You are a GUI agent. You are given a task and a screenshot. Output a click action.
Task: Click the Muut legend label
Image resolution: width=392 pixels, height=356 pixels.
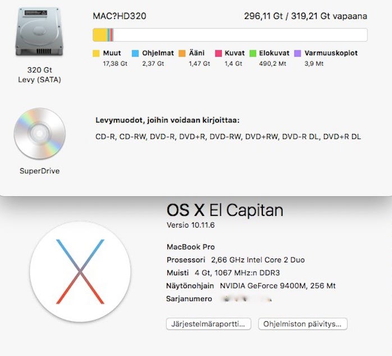tap(112, 53)
